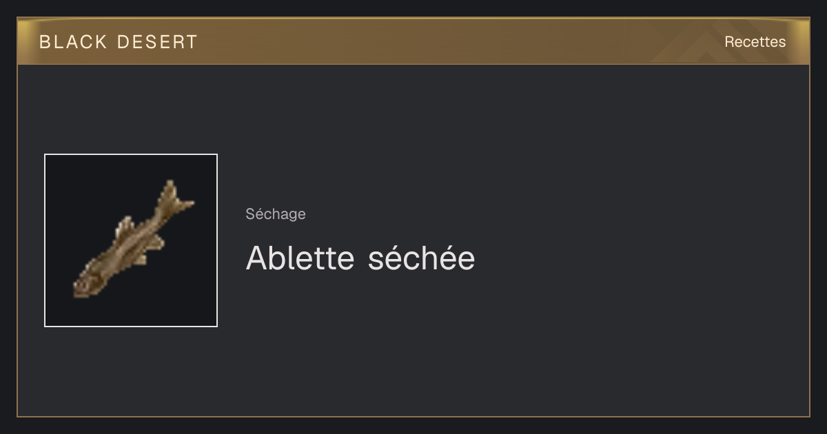
Task: Open the Recettes link in header
Action: coord(755,42)
